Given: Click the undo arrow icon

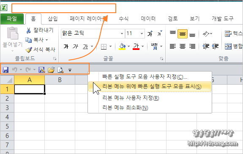Looking at the screenshot, I should [x=15, y=70].
